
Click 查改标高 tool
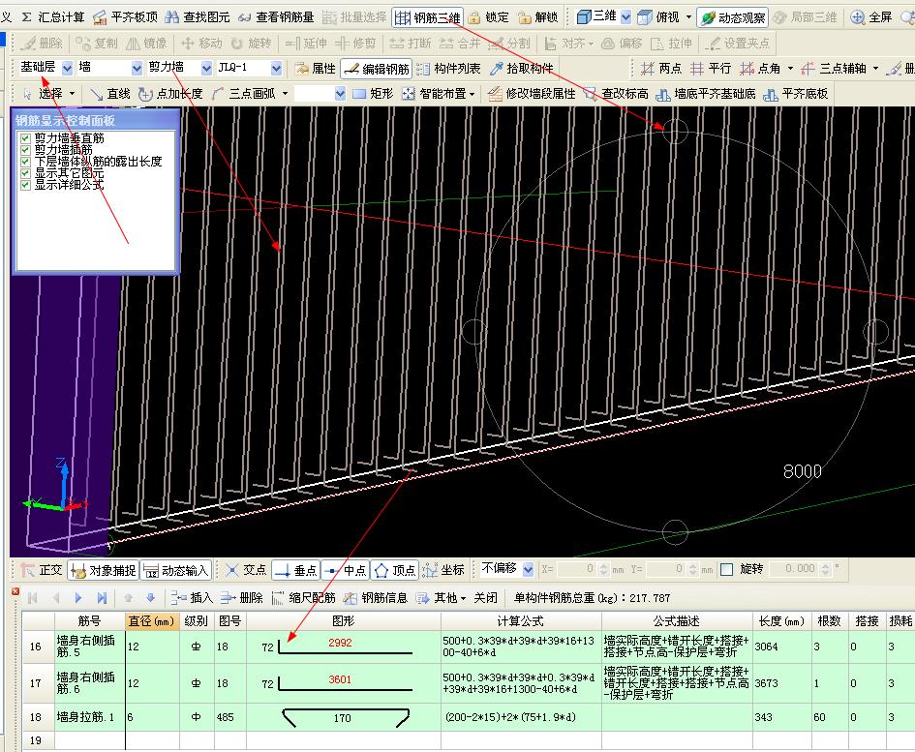coord(616,94)
